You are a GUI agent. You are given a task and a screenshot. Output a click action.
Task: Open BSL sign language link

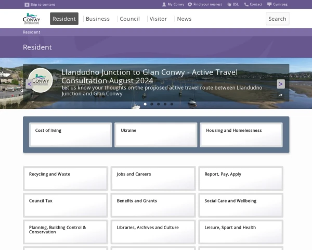232,4
